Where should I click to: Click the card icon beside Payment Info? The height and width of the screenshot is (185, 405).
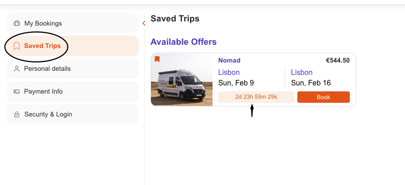17,91
